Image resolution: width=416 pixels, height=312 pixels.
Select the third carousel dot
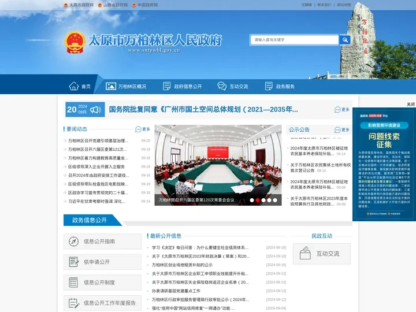(x=263, y=200)
